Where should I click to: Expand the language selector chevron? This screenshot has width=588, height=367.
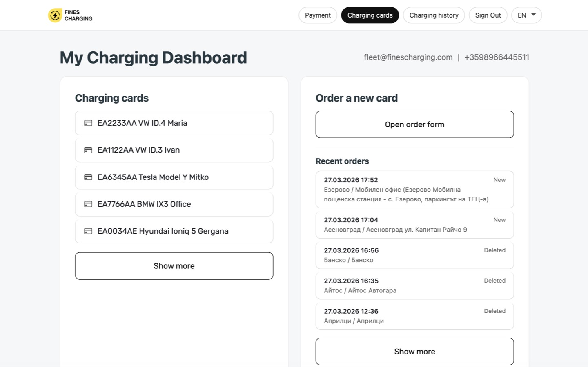(533, 15)
